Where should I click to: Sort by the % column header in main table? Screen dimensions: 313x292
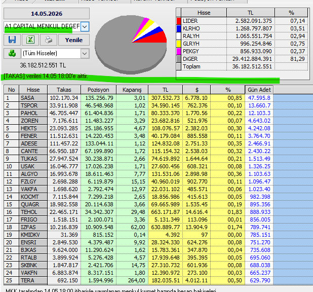coord(228,90)
